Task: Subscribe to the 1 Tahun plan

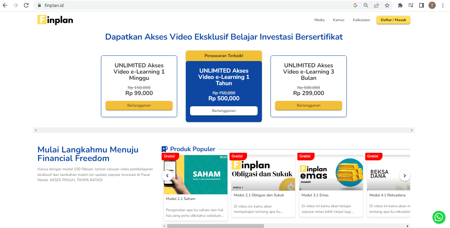Action: click(224, 111)
